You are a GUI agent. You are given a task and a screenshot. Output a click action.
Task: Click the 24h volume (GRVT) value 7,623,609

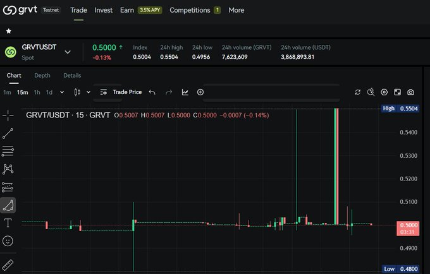(235, 57)
